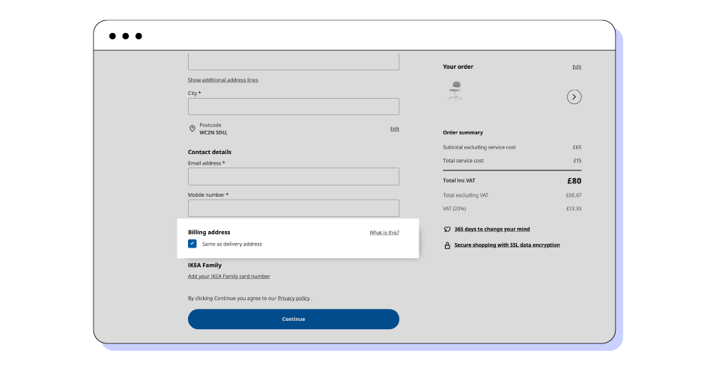Edit Your order in summary panel

pyautogui.click(x=577, y=67)
